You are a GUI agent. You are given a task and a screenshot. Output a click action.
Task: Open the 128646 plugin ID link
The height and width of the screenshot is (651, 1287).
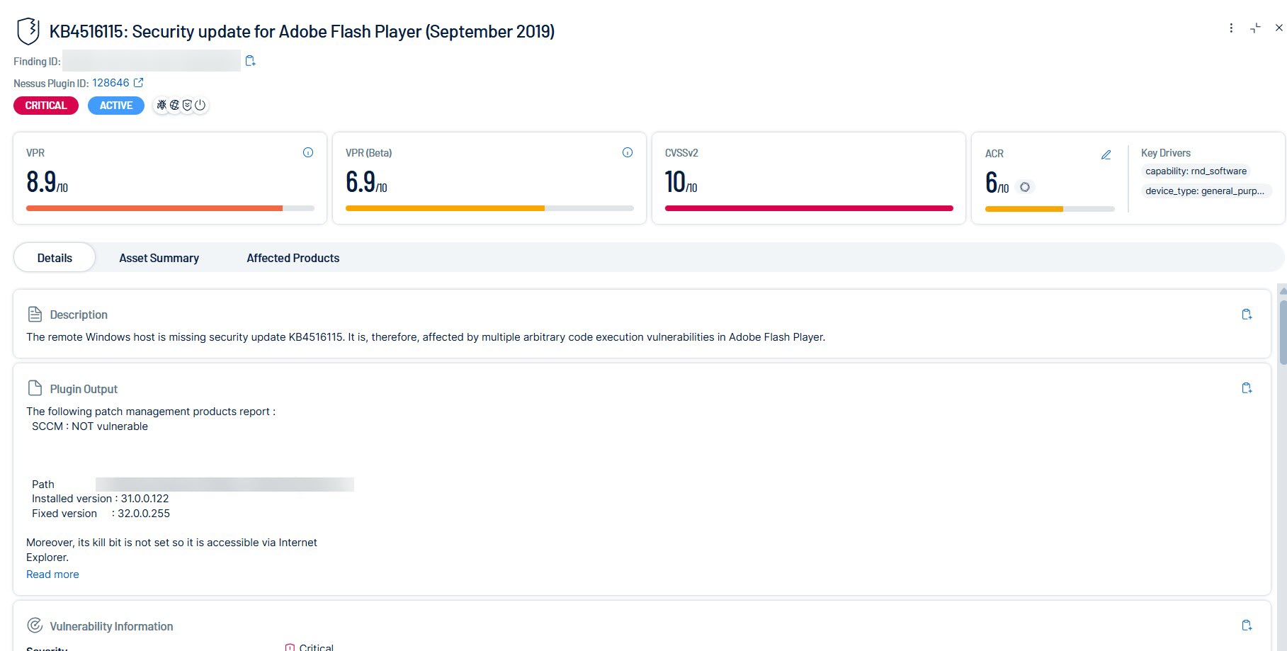point(110,83)
